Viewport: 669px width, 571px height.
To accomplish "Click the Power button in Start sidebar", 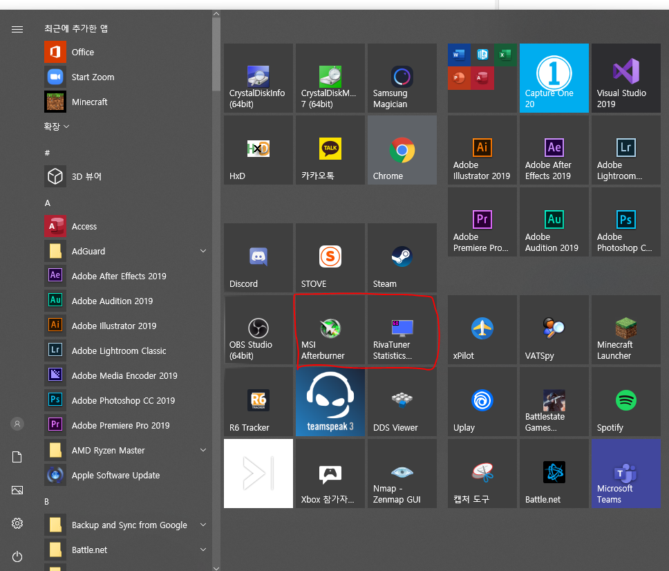I will pyautogui.click(x=17, y=556).
